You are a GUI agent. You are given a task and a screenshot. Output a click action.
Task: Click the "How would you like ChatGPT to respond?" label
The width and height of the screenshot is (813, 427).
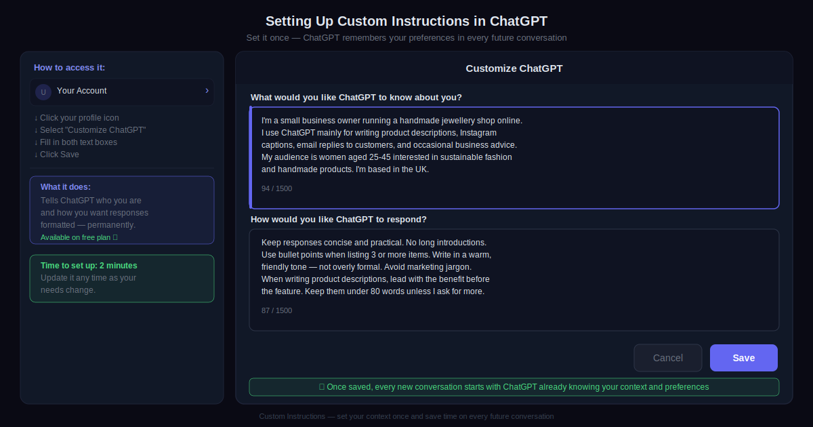tap(339, 220)
